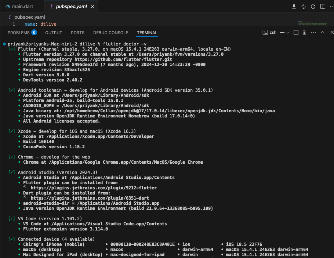Open the editor more actions ellipsis
The width and height of the screenshot is (334, 258).
coord(331,7)
